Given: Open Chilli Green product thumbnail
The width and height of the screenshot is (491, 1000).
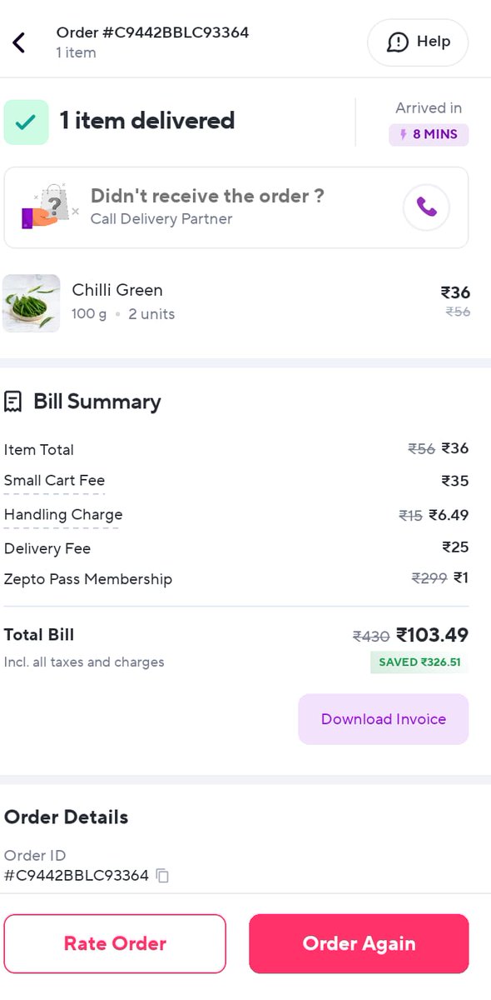Looking at the screenshot, I should pos(31,303).
